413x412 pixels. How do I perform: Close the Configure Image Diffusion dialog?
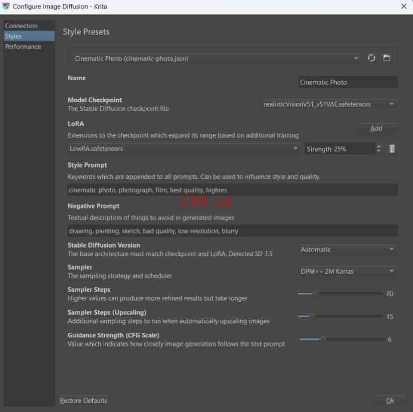tap(403, 6)
